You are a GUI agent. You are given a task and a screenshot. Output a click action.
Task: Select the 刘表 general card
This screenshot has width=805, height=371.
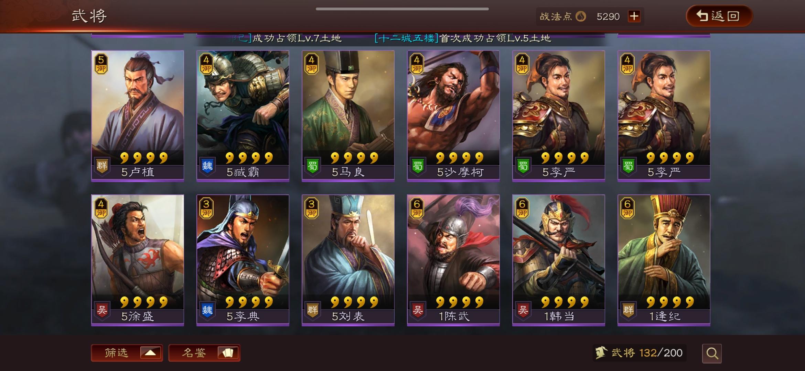click(x=348, y=260)
